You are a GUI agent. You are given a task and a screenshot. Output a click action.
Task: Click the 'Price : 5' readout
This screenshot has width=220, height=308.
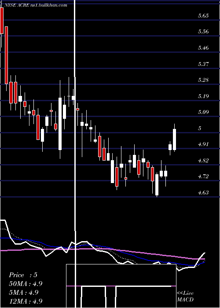pyautogui.click(x=23, y=275)
